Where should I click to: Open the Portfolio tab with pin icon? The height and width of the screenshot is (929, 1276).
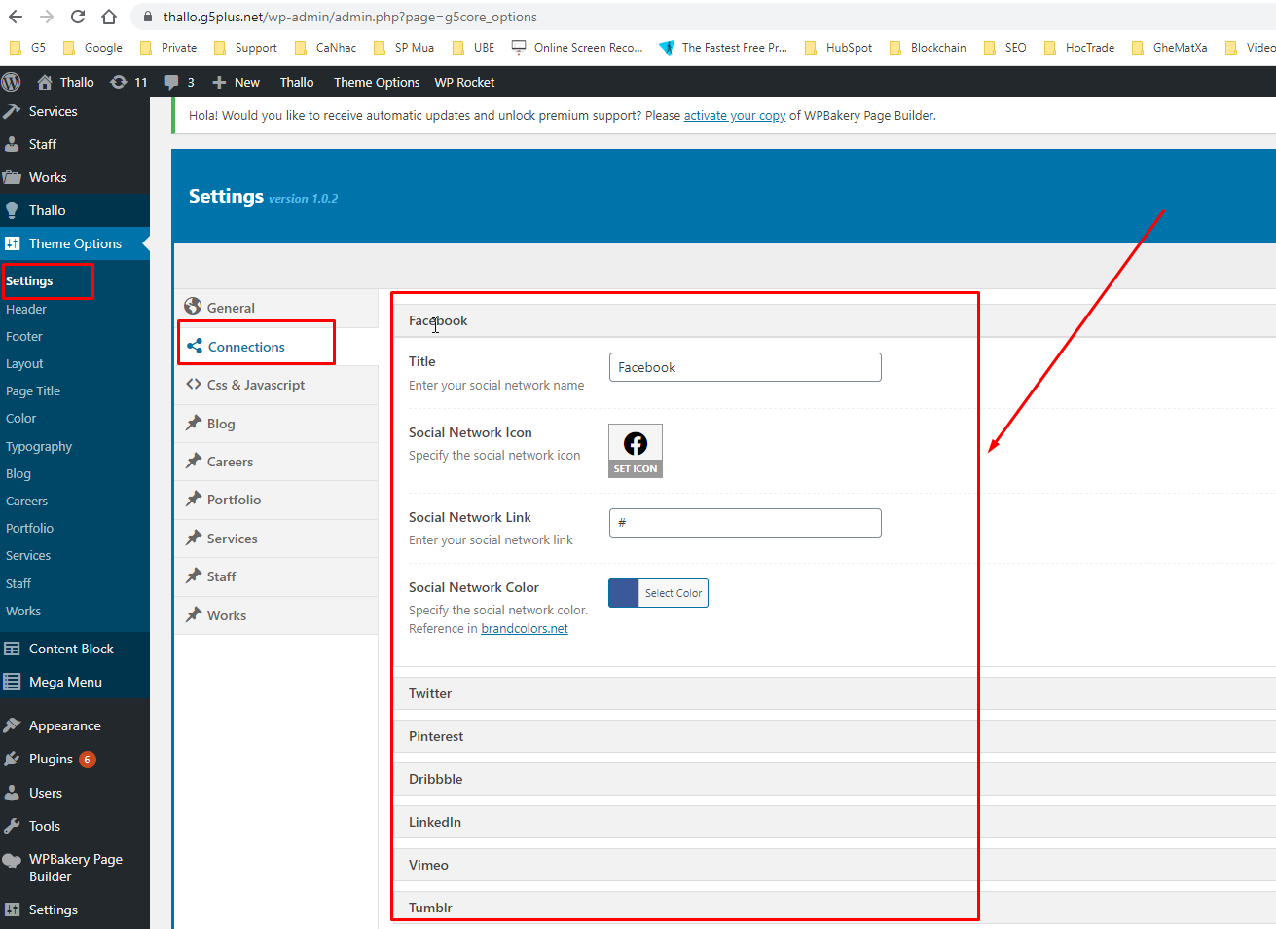click(x=276, y=500)
